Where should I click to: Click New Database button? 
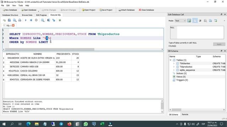pyautogui.click(x=10, y=10)
